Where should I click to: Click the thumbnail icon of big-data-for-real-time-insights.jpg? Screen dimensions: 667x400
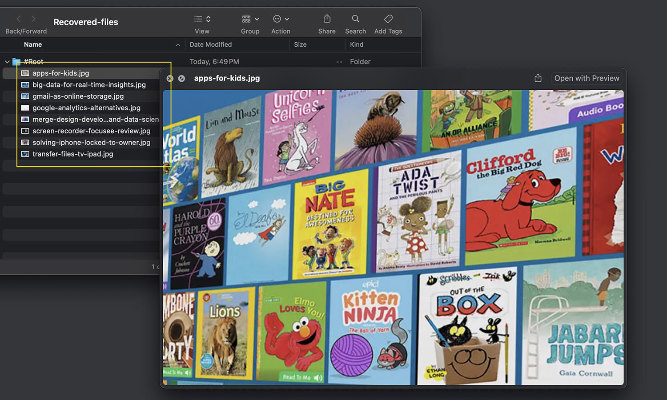[25, 84]
